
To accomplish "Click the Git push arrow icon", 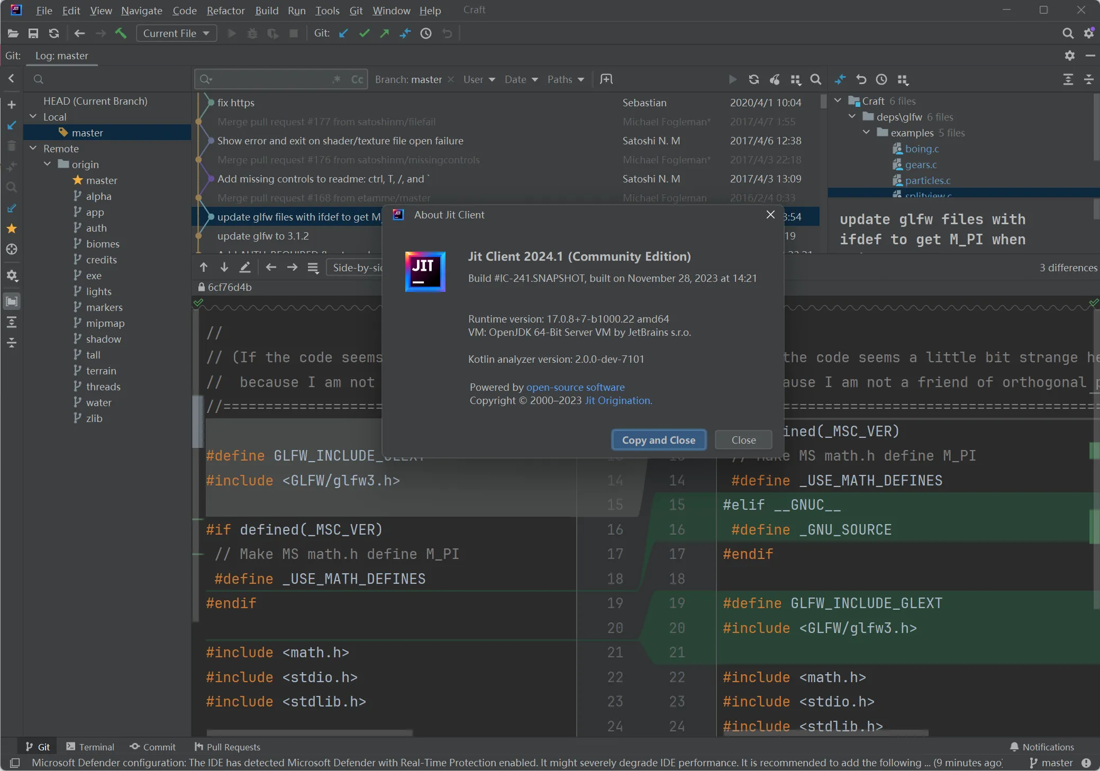I will coord(385,33).
